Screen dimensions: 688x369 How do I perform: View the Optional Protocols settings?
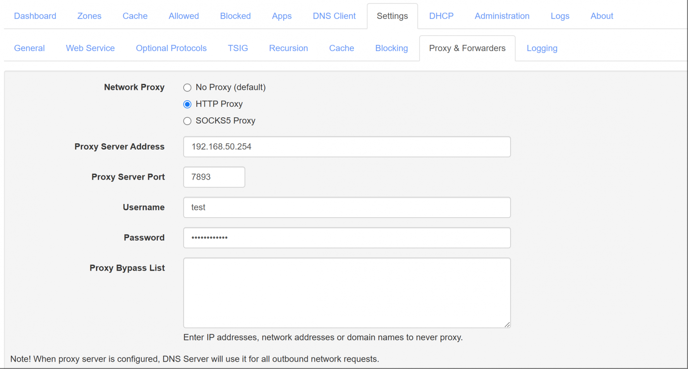pyautogui.click(x=171, y=48)
